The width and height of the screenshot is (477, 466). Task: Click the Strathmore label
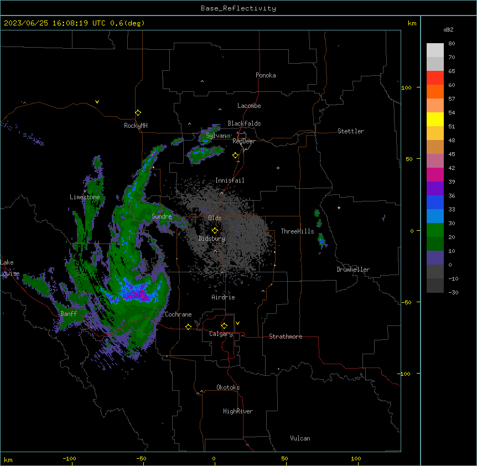[286, 336]
